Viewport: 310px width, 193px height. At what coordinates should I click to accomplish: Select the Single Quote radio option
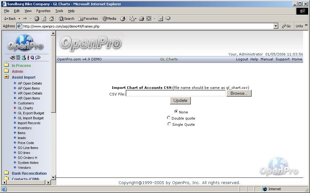169,124
